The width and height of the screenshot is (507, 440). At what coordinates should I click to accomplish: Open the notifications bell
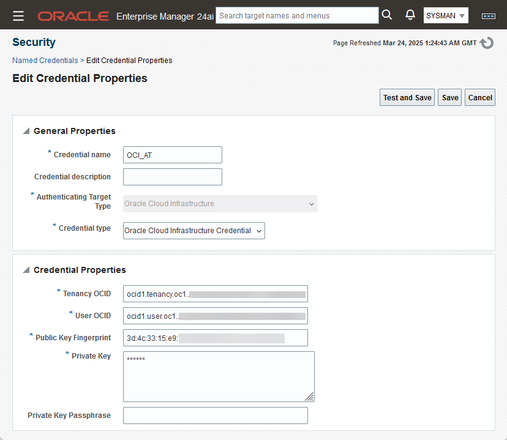(410, 15)
